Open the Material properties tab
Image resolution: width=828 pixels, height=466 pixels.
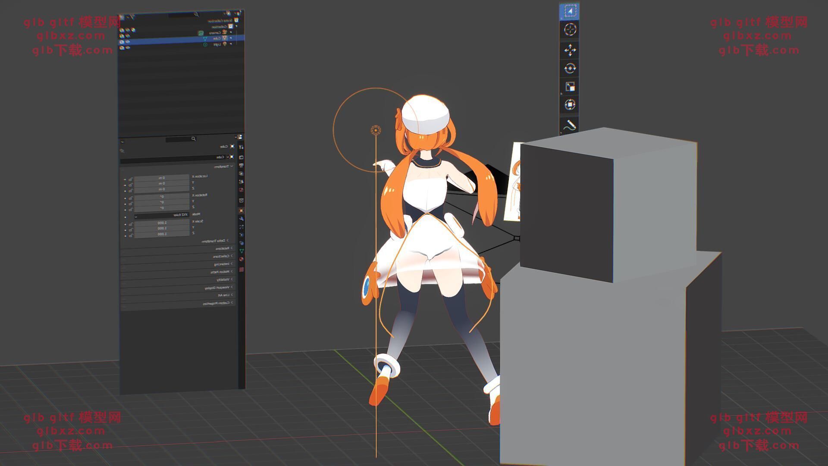pyautogui.click(x=241, y=259)
